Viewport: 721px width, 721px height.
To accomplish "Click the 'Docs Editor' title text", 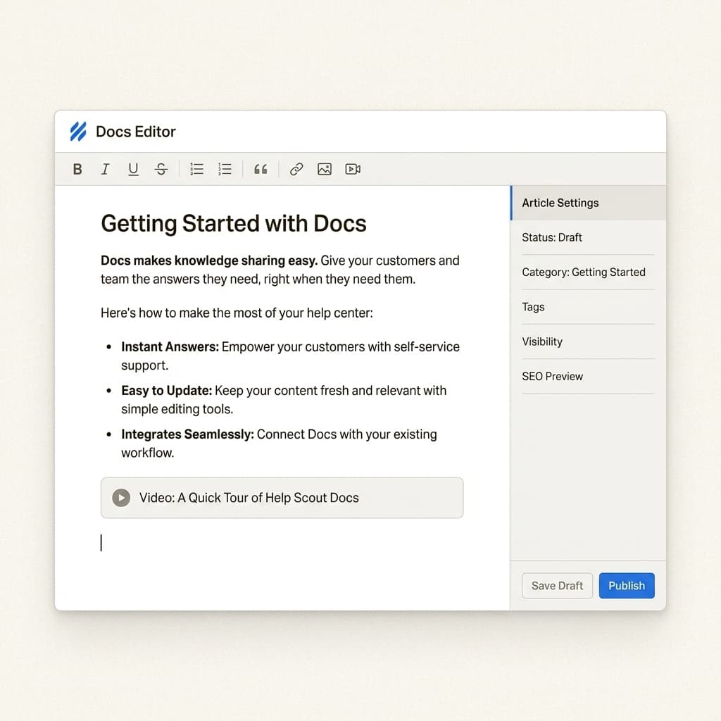I will click(x=136, y=132).
